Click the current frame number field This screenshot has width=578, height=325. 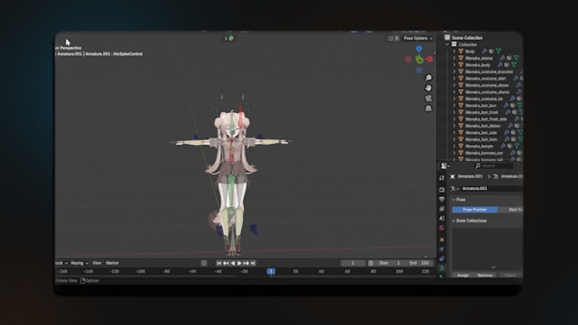click(x=353, y=263)
